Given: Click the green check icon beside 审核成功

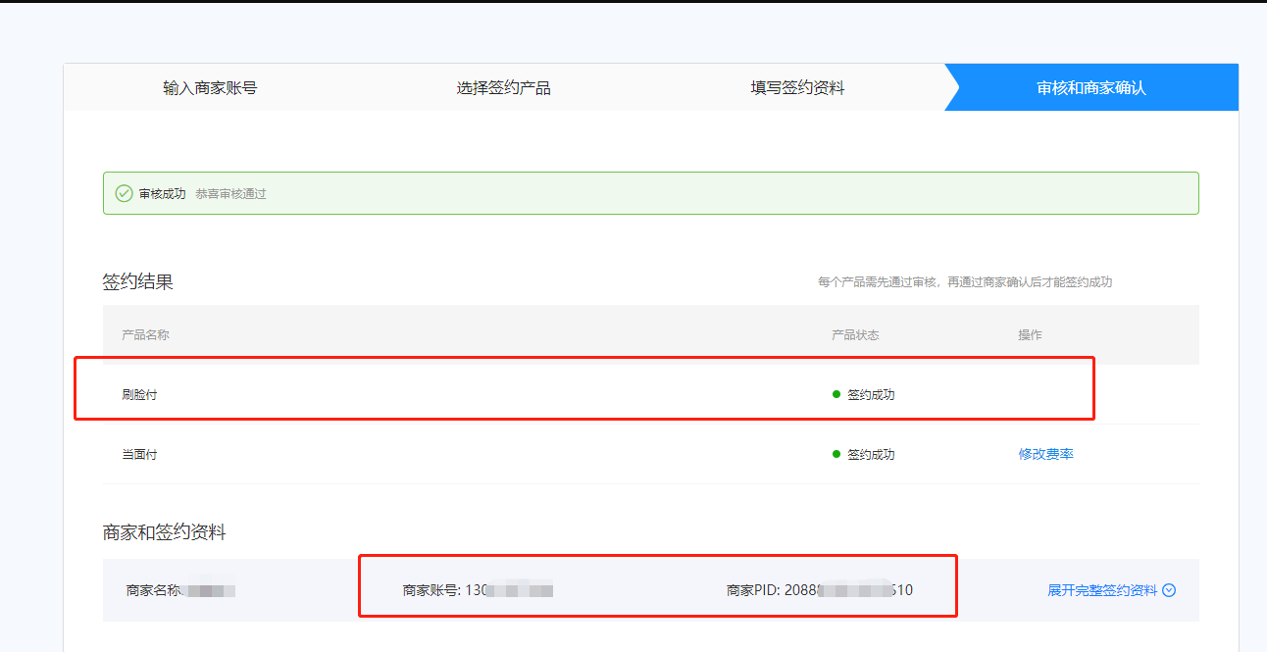Looking at the screenshot, I should pyautogui.click(x=124, y=193).
